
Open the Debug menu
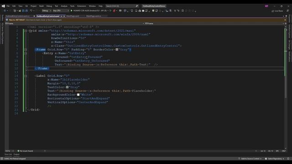click(x=49, y=6)
